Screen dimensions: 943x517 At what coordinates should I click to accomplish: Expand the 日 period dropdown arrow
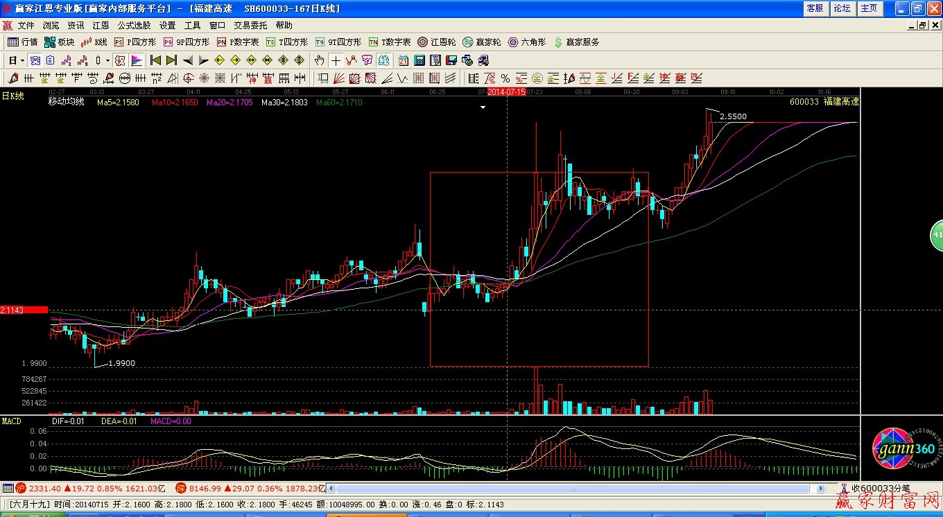[x=21, y=60]
